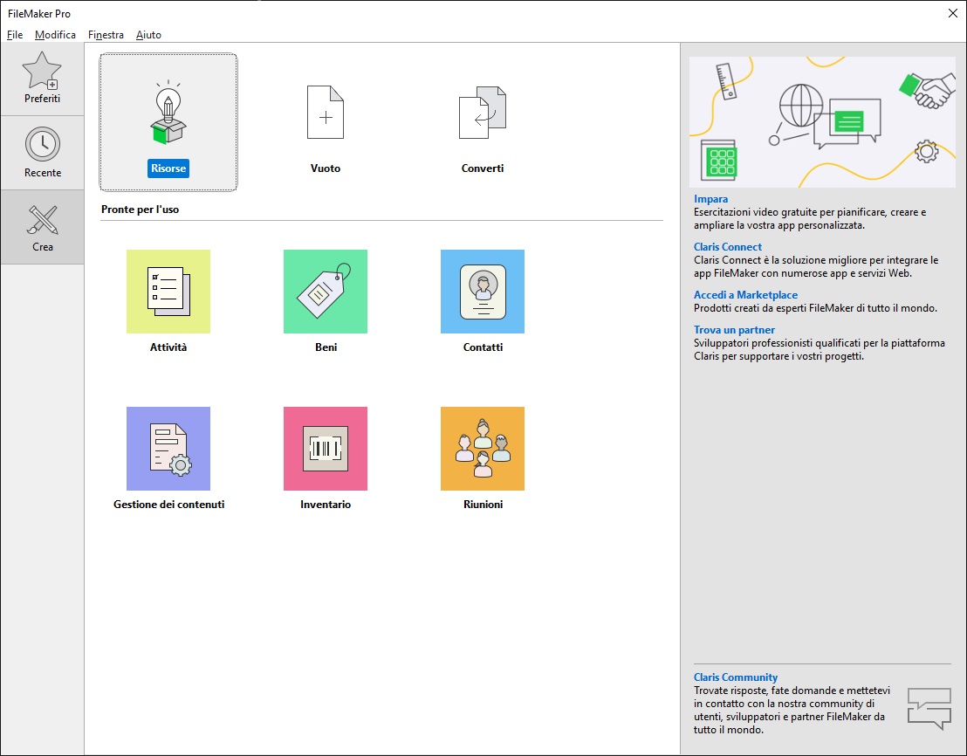Create a Vuoto blank file
967x756 pixels.
click(x=326, y=113)
